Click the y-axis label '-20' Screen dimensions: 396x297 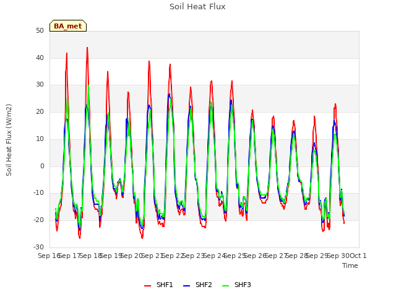[39, 220]
